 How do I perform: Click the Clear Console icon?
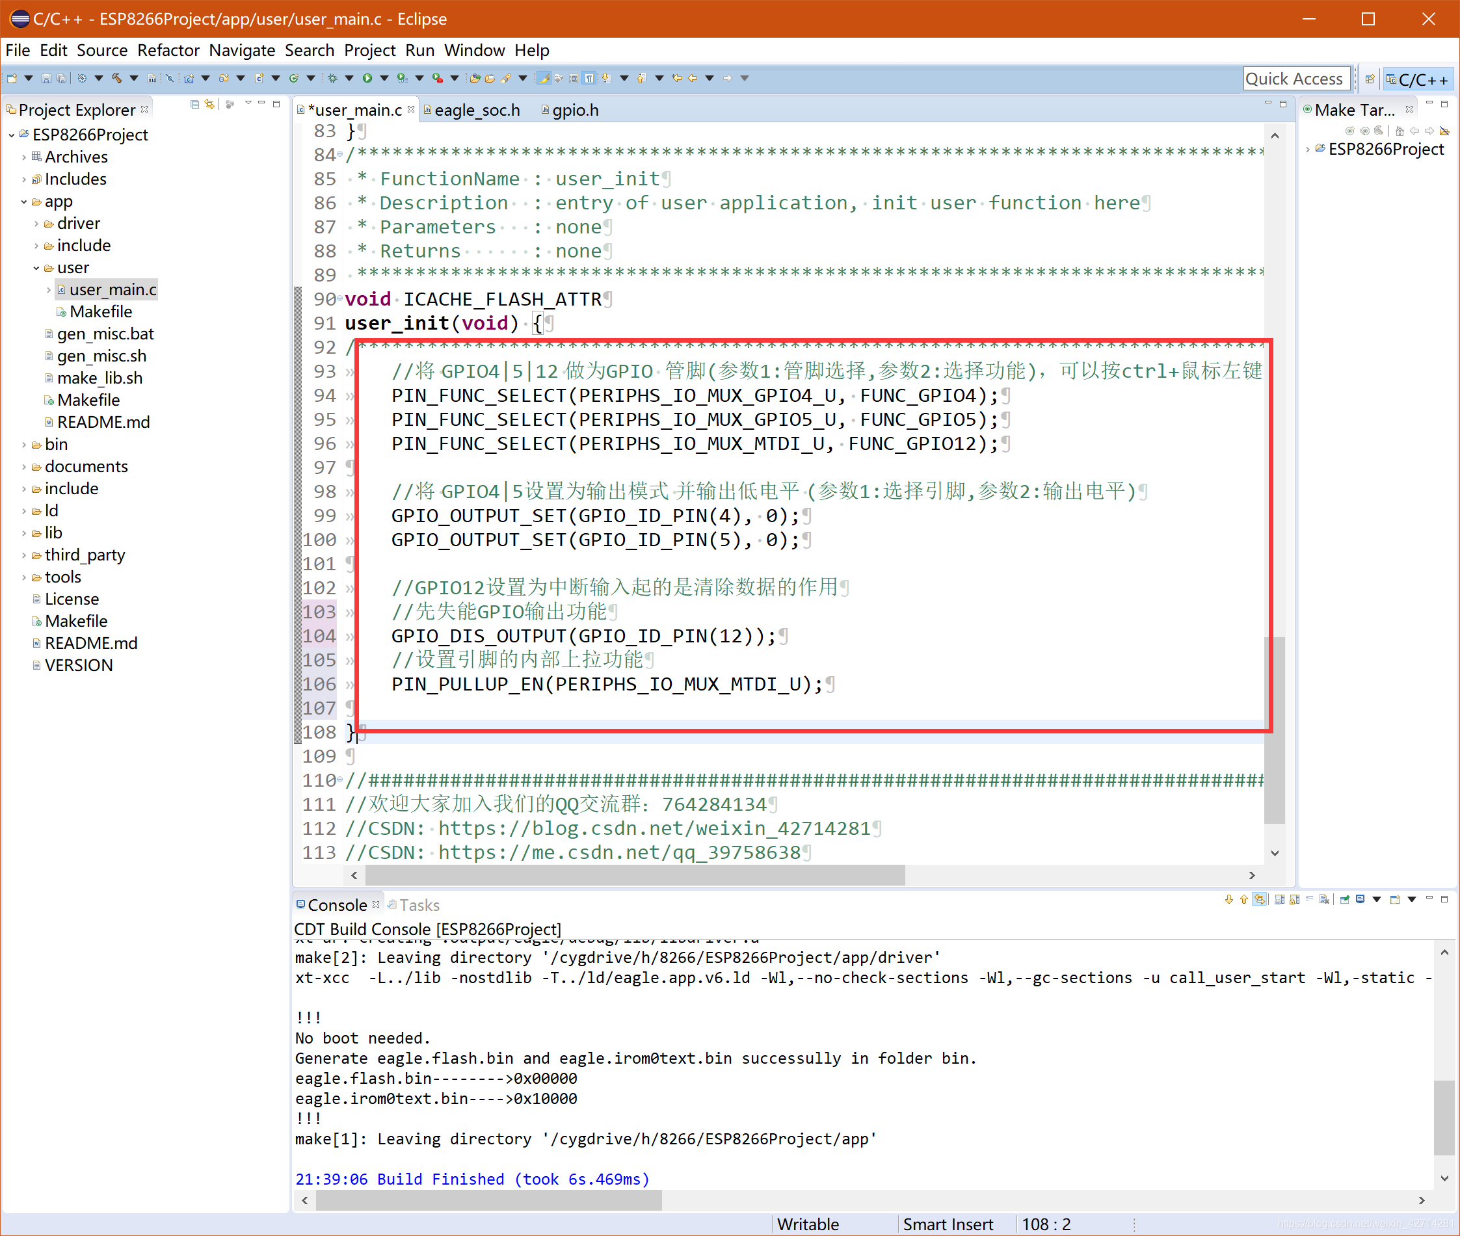(1324, 900)
